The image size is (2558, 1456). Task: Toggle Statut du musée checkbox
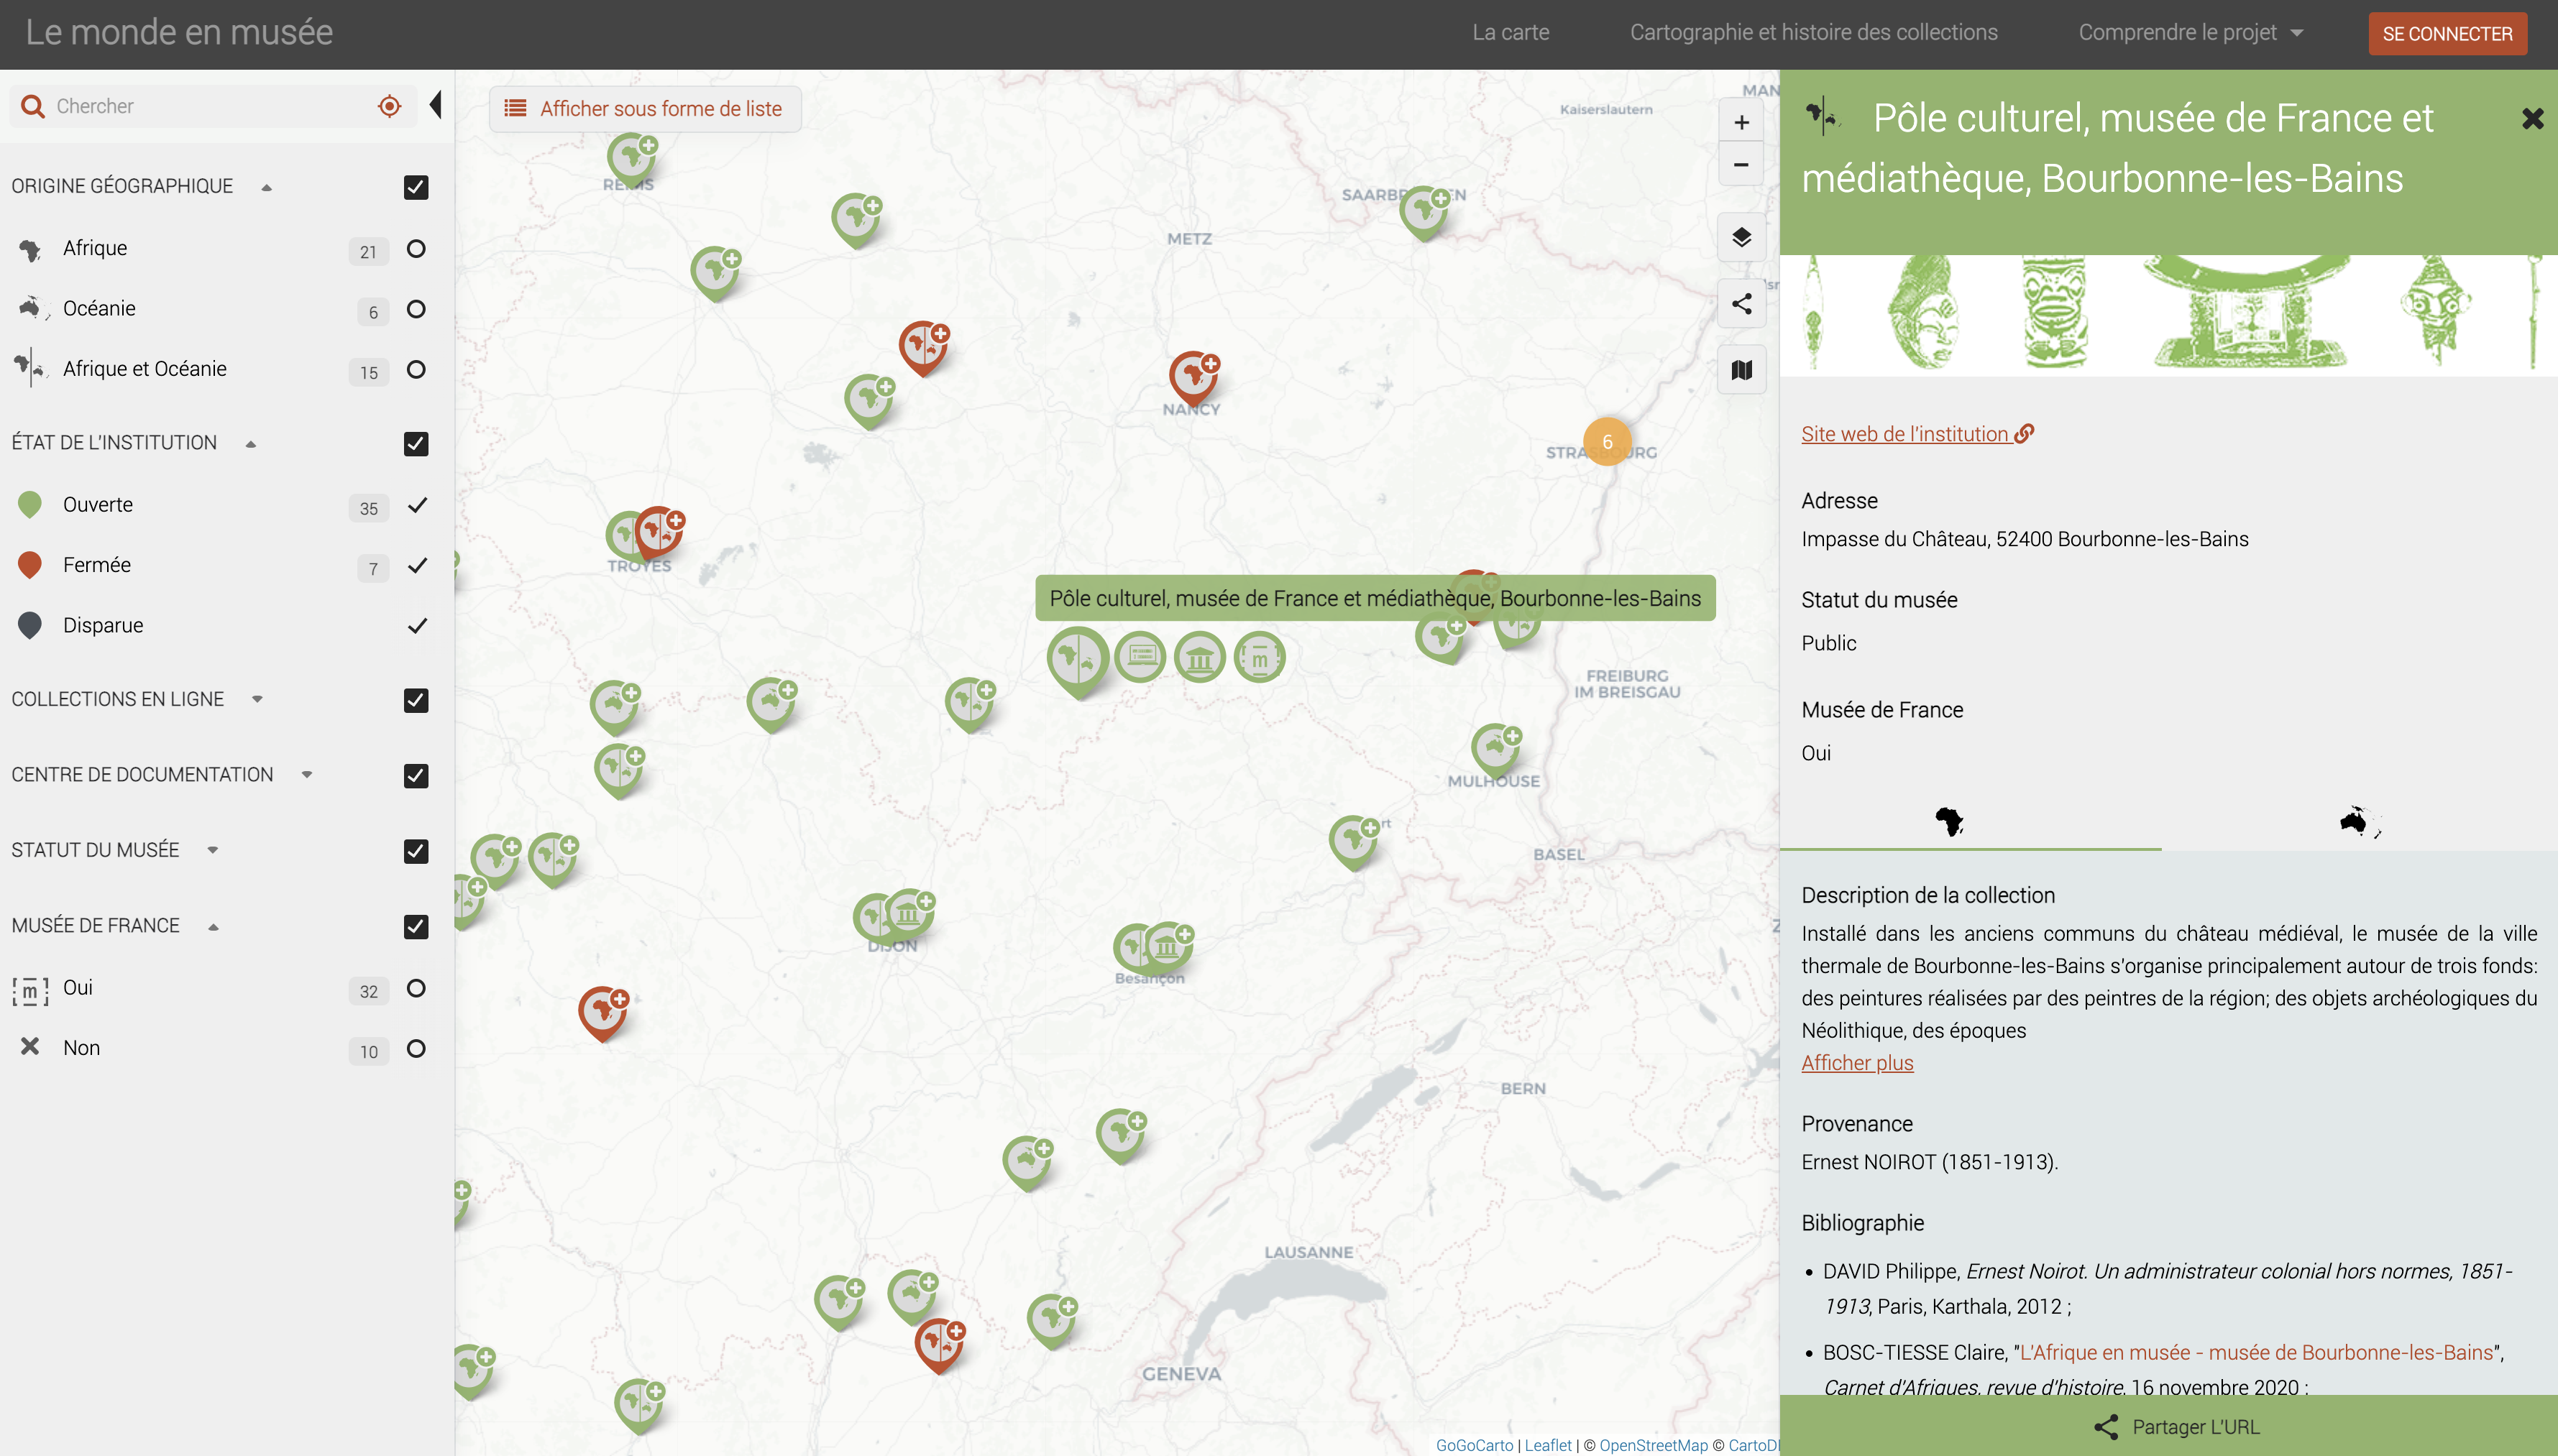point(416,851)
